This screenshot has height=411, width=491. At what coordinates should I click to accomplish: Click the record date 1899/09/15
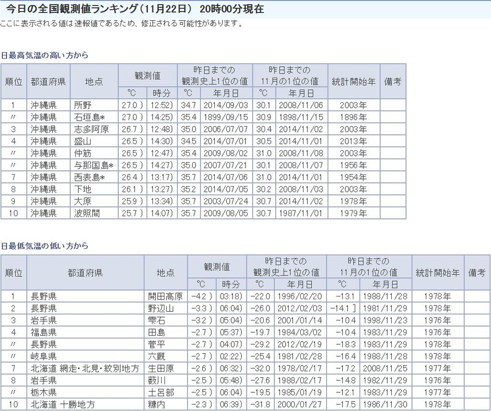point(226,117)
